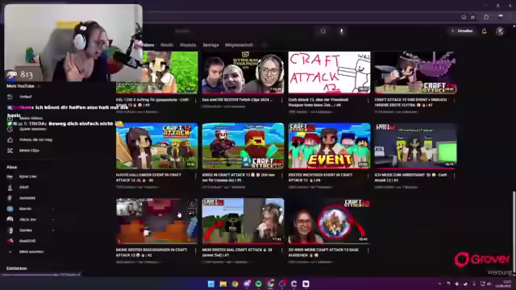
Task: Open the Verlauf history icon in sidebar
Action: click(x=10, y=97)
